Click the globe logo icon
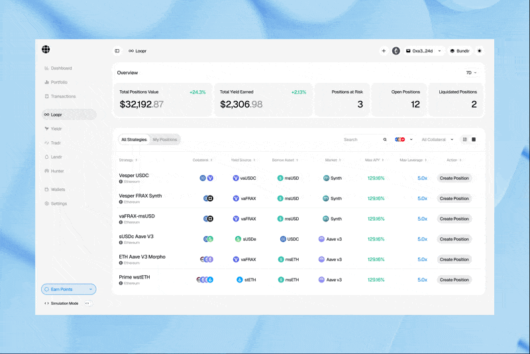 [46, 49]
